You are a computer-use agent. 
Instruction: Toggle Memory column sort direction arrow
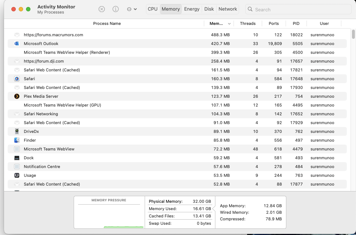pyautogui.click(x=230, y=24)
